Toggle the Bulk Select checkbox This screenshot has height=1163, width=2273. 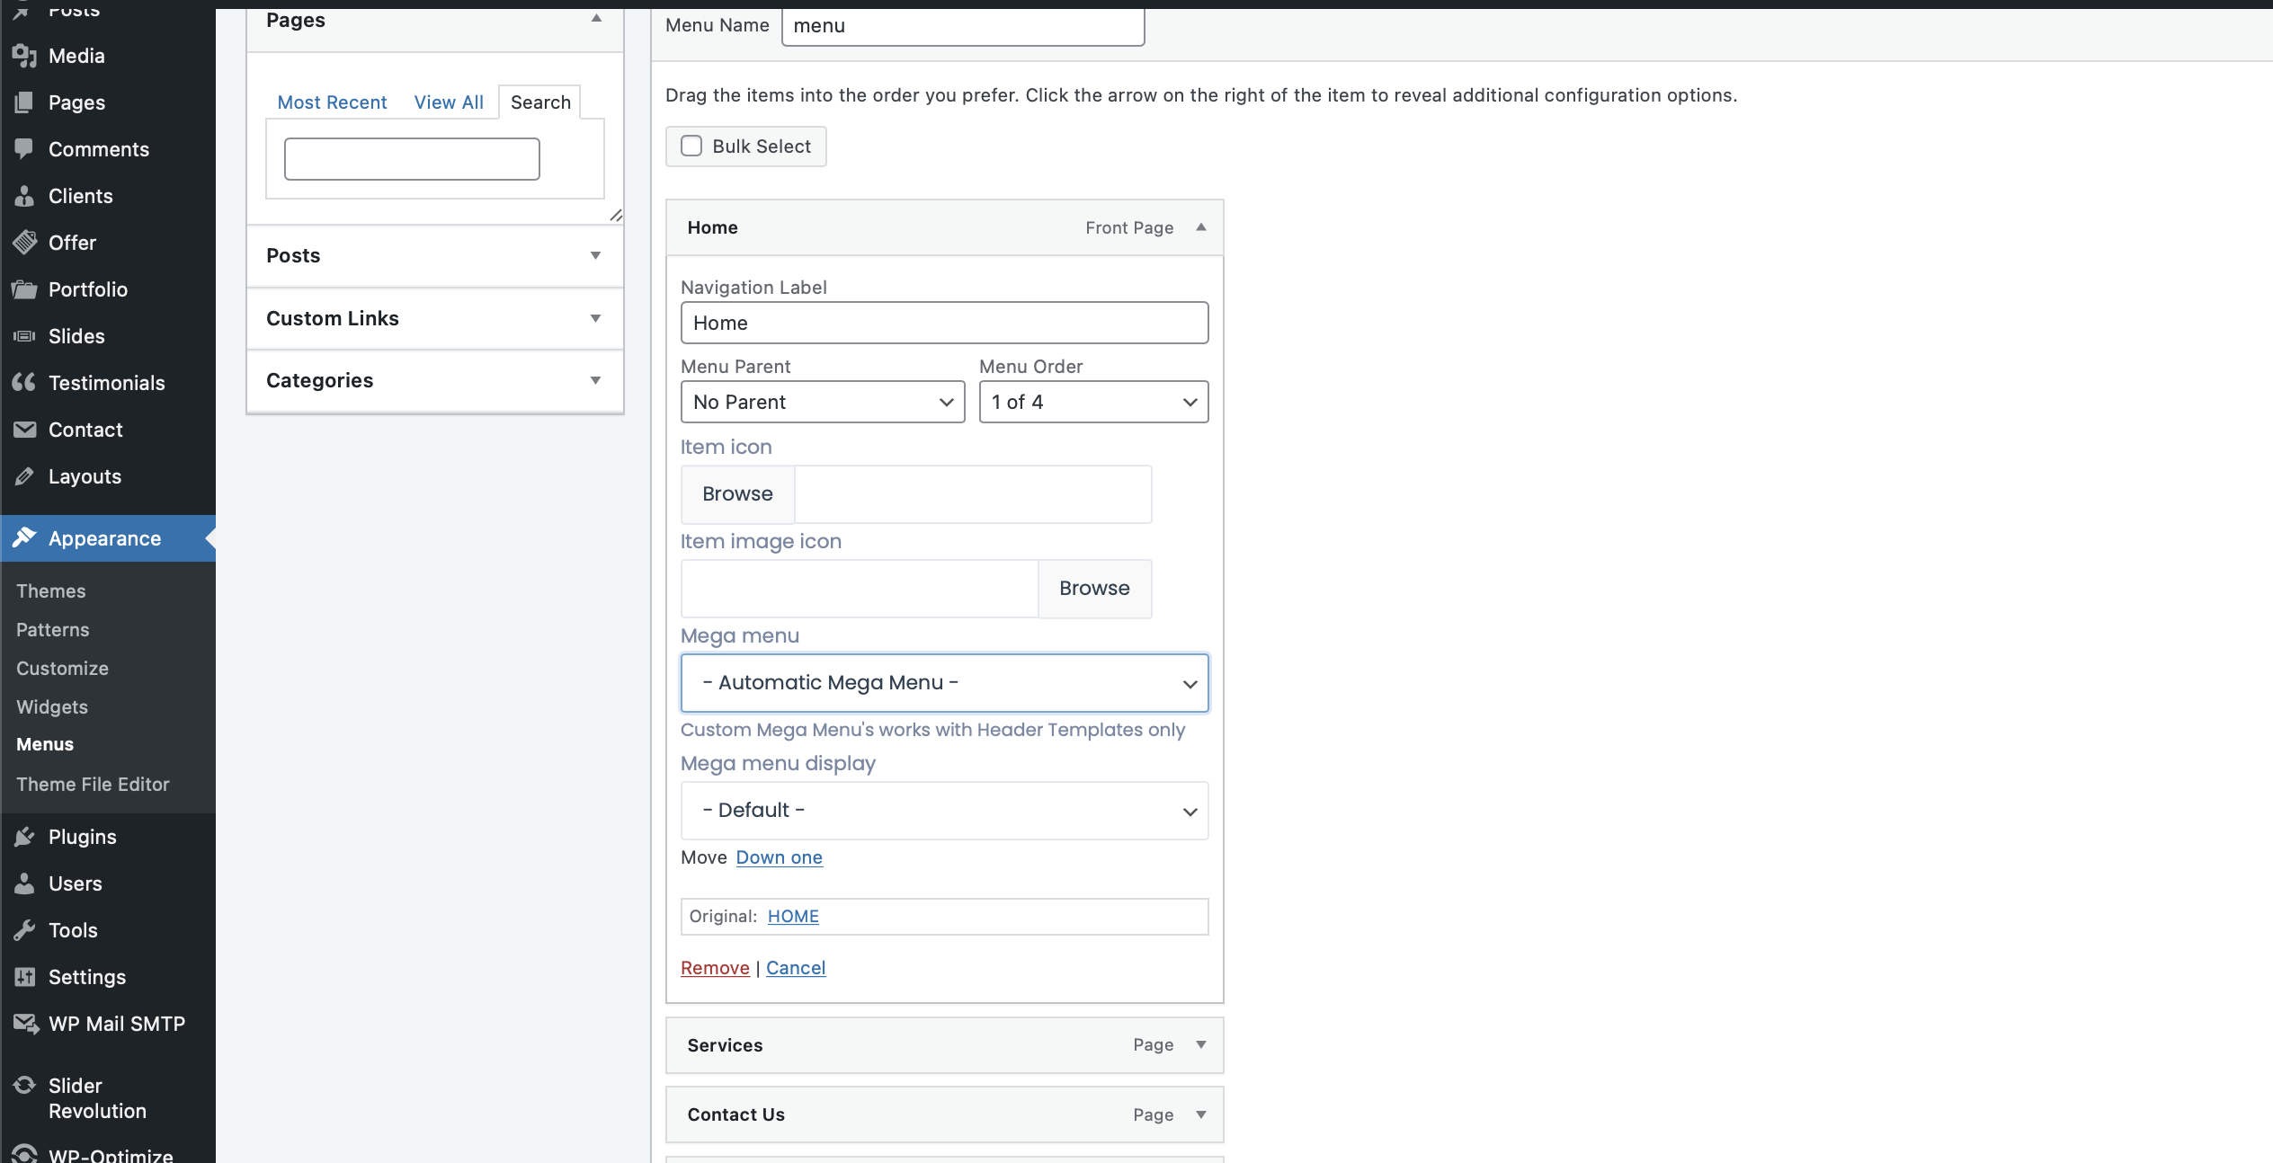(691, 146)
